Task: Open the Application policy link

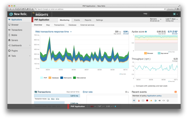Action: (154, 96)
